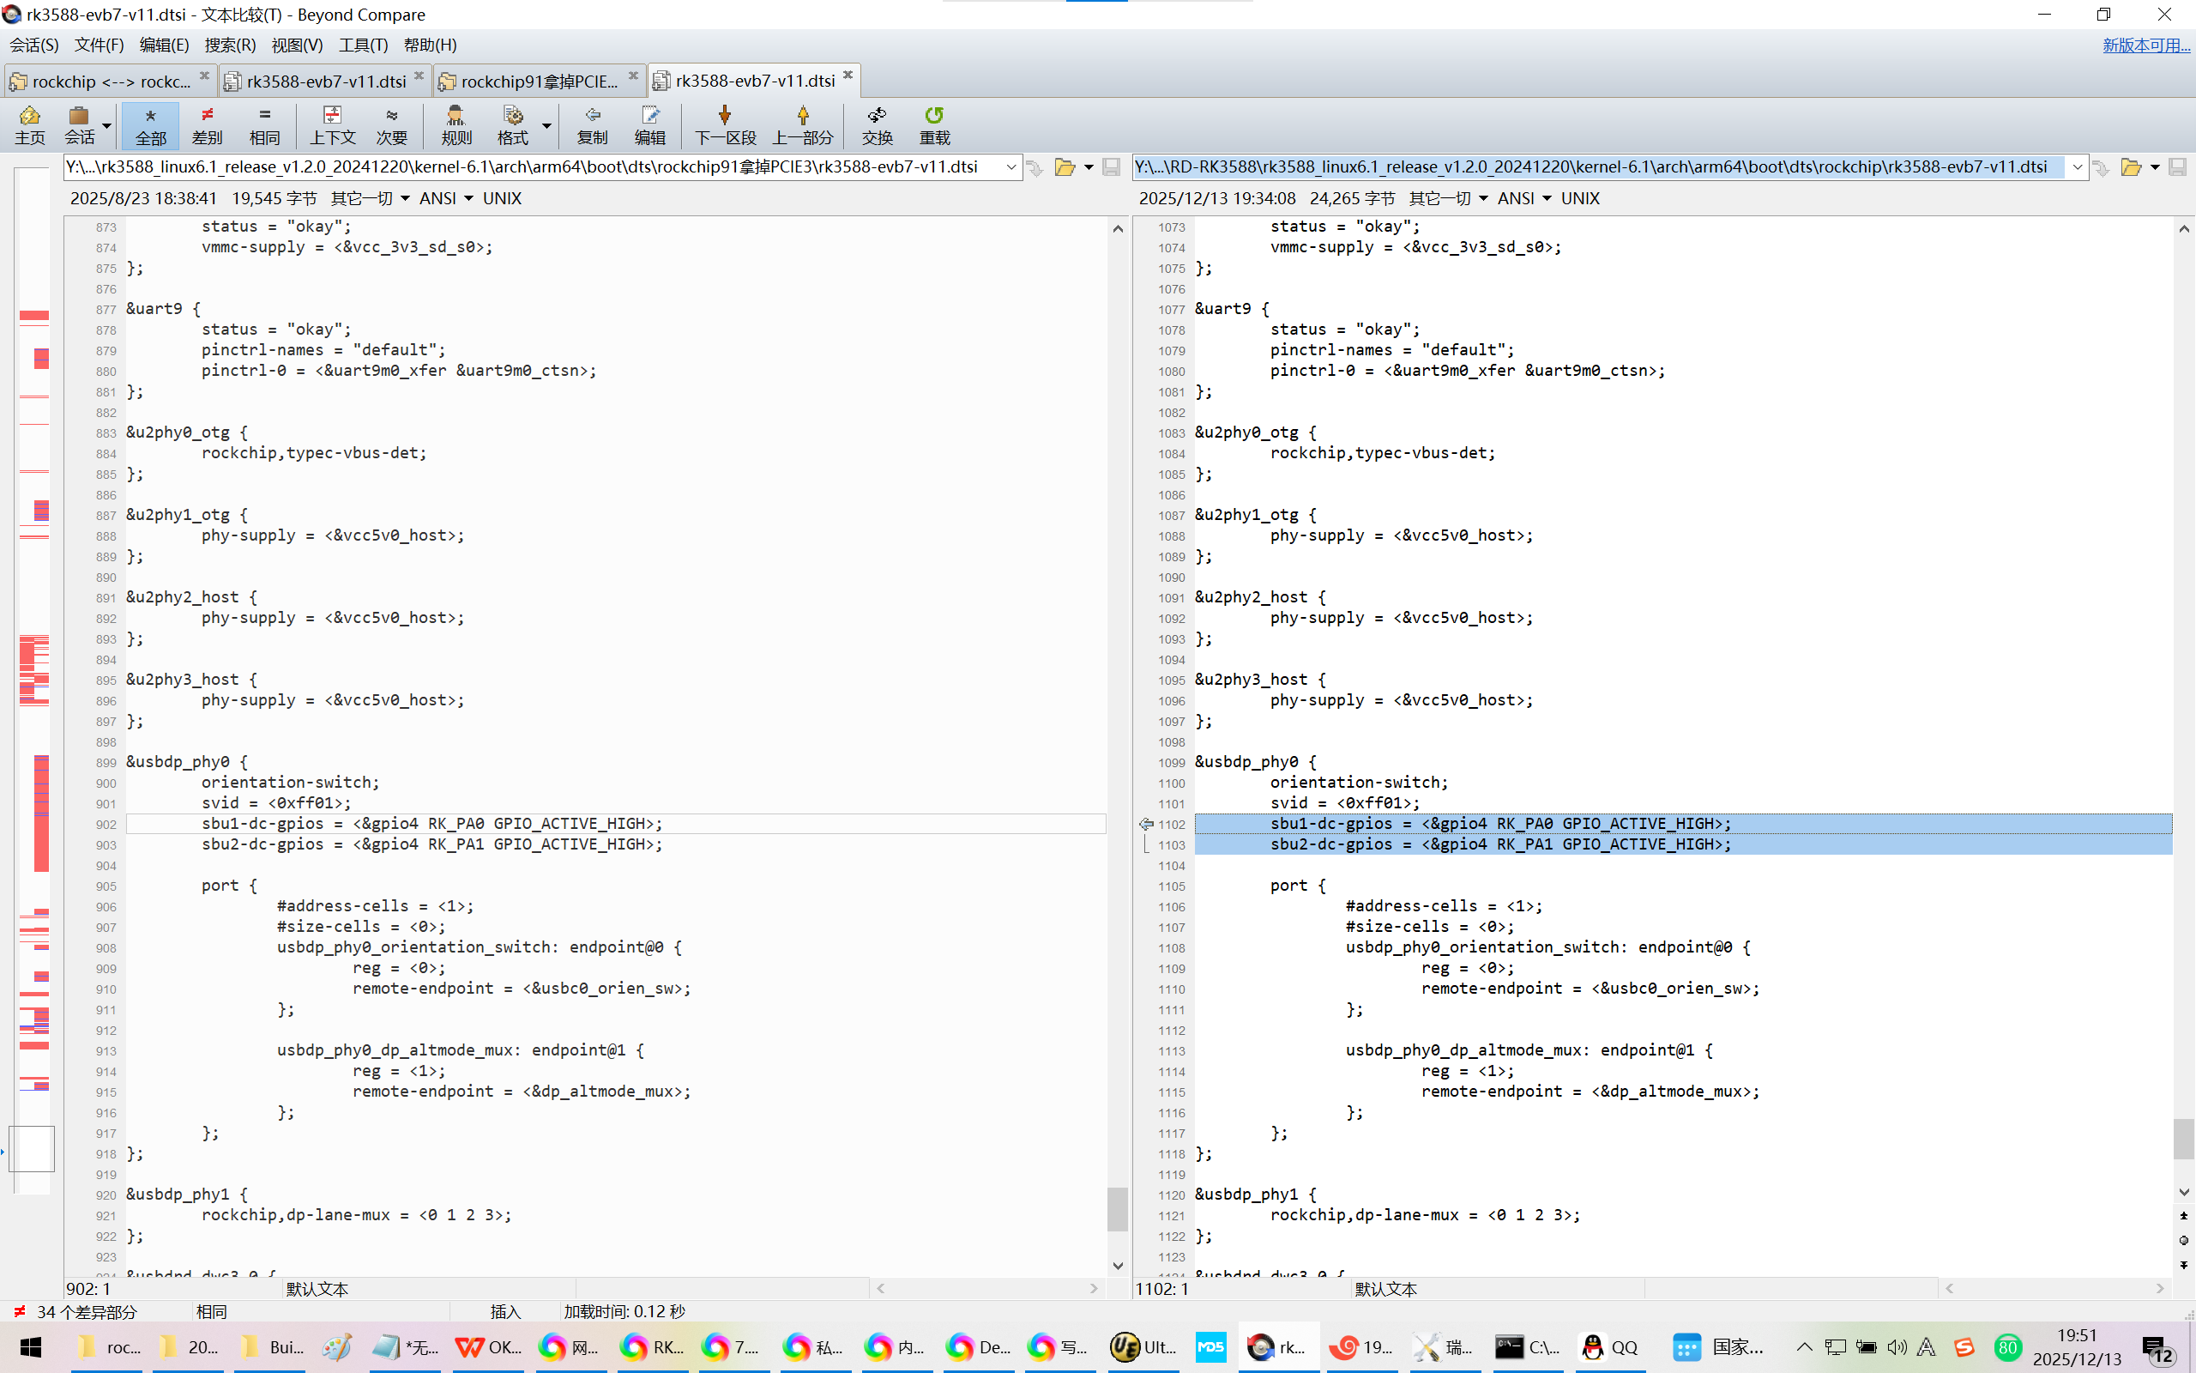Open the Search (搜索) menu
The image size is (2196, 1373).
[230, 45]
